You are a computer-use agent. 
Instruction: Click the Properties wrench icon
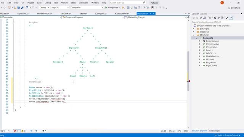[227, 18]
